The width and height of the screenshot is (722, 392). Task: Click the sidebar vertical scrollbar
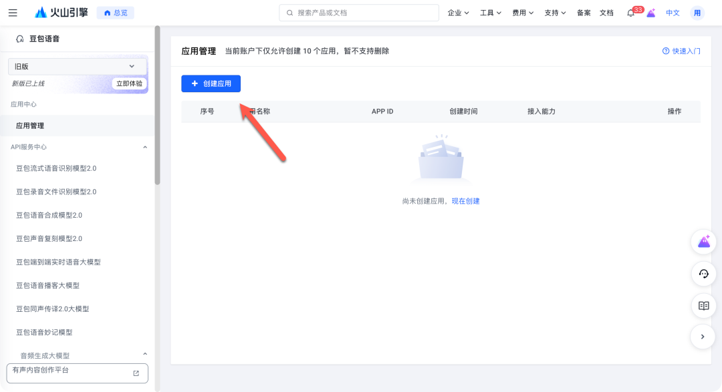click(x=158, y=106)
